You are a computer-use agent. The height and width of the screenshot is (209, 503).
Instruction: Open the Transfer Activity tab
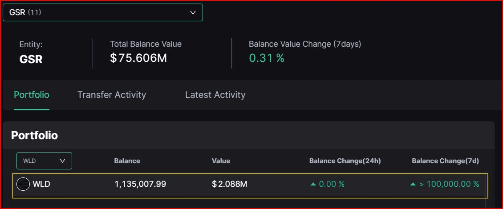112,95
